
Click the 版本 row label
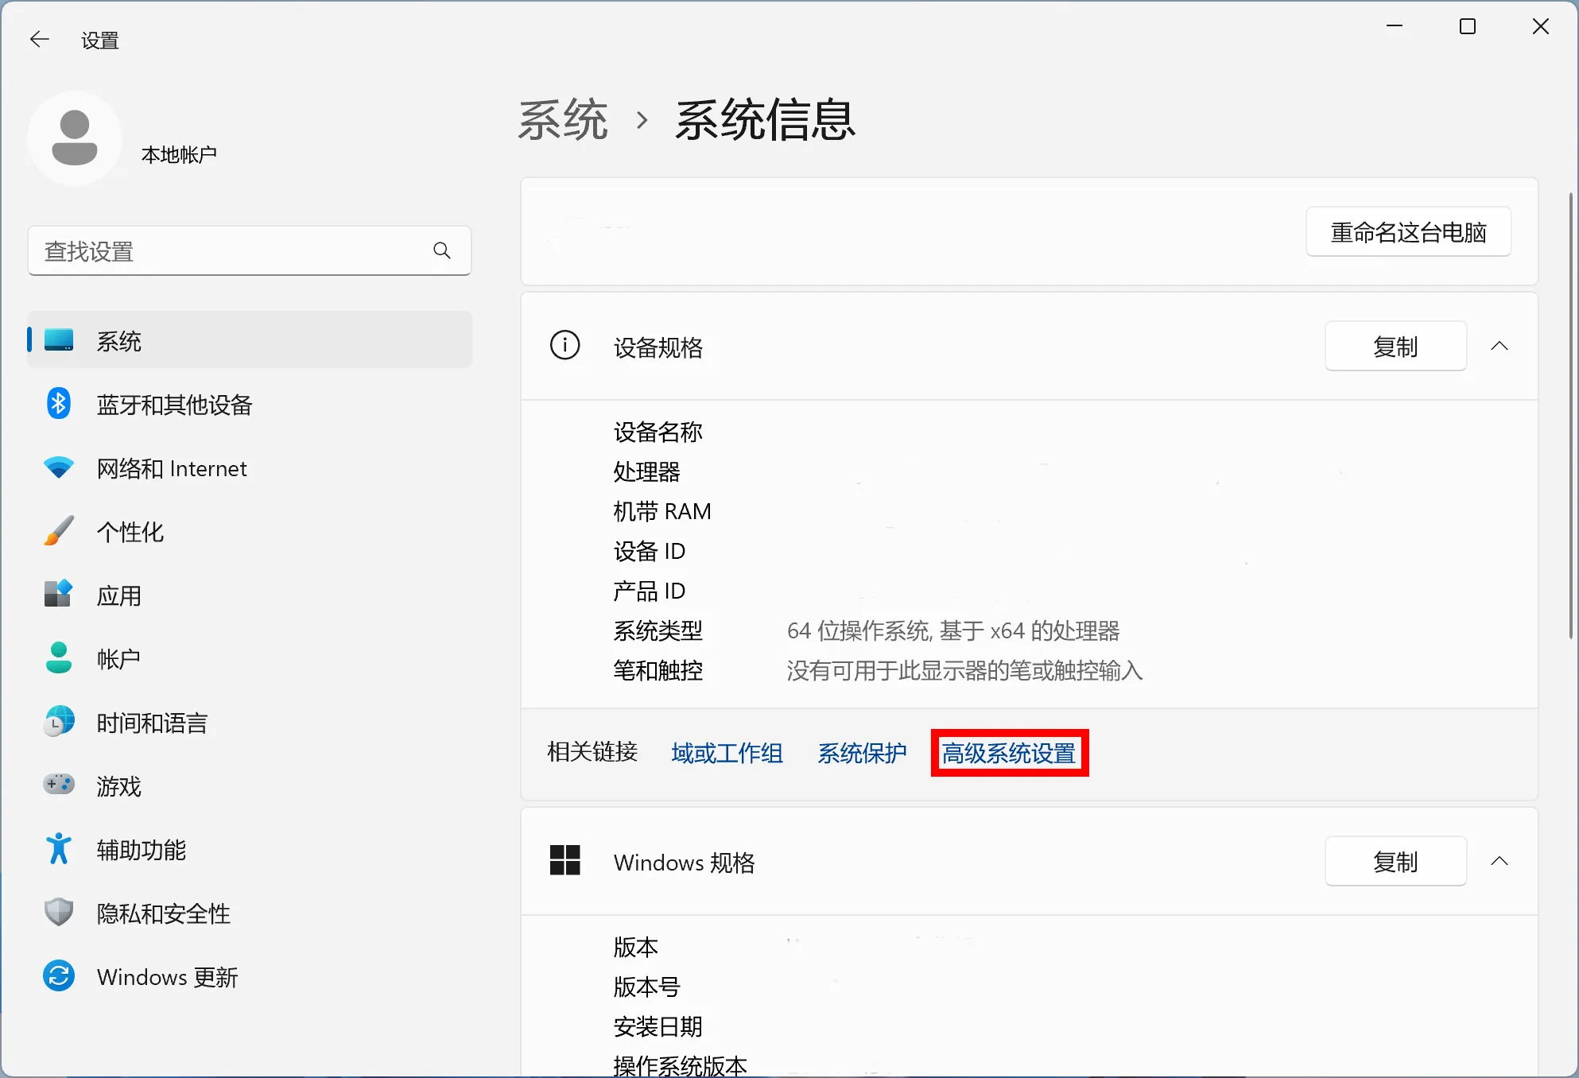(636, 948)
